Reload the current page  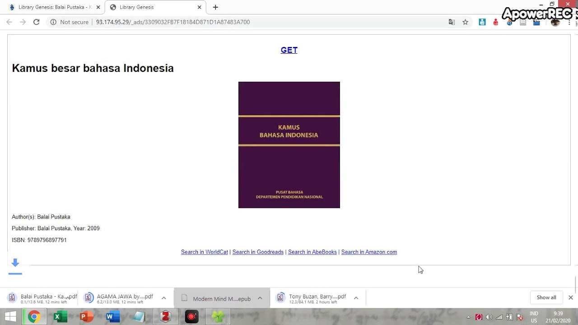(37, 22)
